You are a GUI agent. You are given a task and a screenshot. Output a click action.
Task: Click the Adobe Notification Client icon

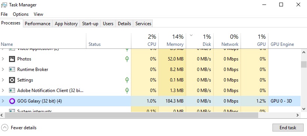[x=12, y=91]
